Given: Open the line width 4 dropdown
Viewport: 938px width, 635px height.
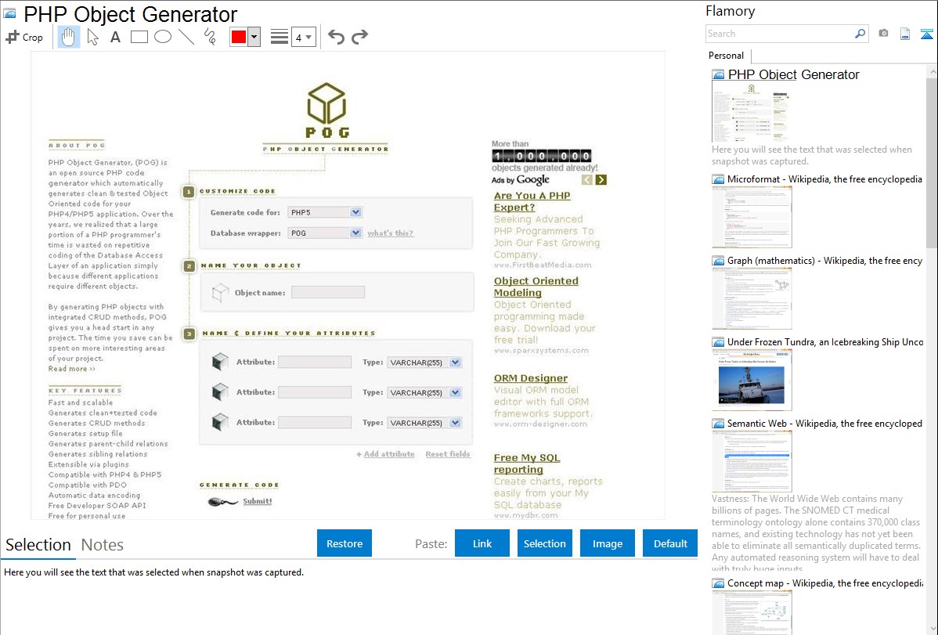Looking at the screenshot, I should pyautogui.click(x=303, y=37).
